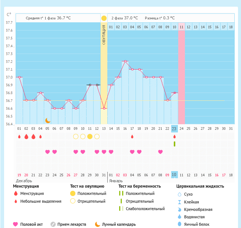Click the 'Сухо' cervical fluid legend icon
Viewport: 241px width, 228px height.
pos(180,194)
